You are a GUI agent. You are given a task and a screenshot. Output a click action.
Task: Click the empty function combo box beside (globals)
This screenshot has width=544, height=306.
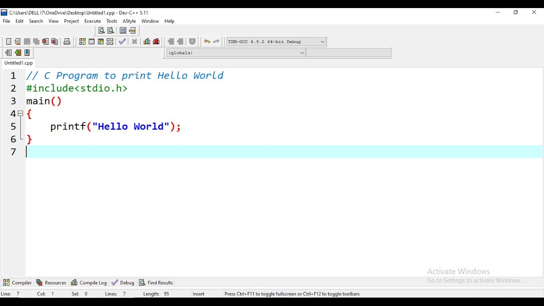348,53
